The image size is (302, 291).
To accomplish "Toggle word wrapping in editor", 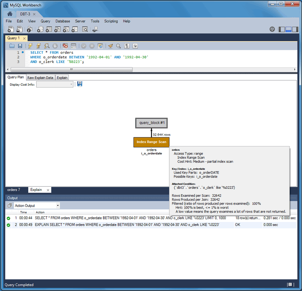I will click(135, 46).
